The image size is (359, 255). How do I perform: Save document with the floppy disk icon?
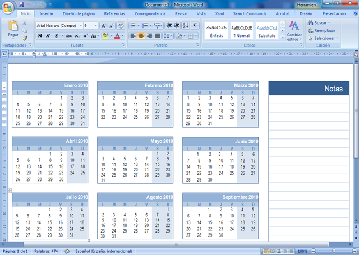tap(21, 4)
